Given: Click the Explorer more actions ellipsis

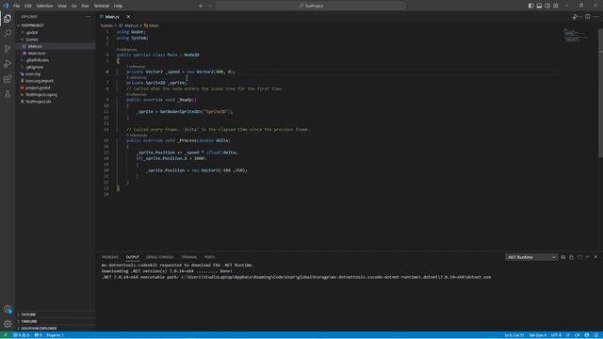Looking at the screenshot, I should 89,17.
